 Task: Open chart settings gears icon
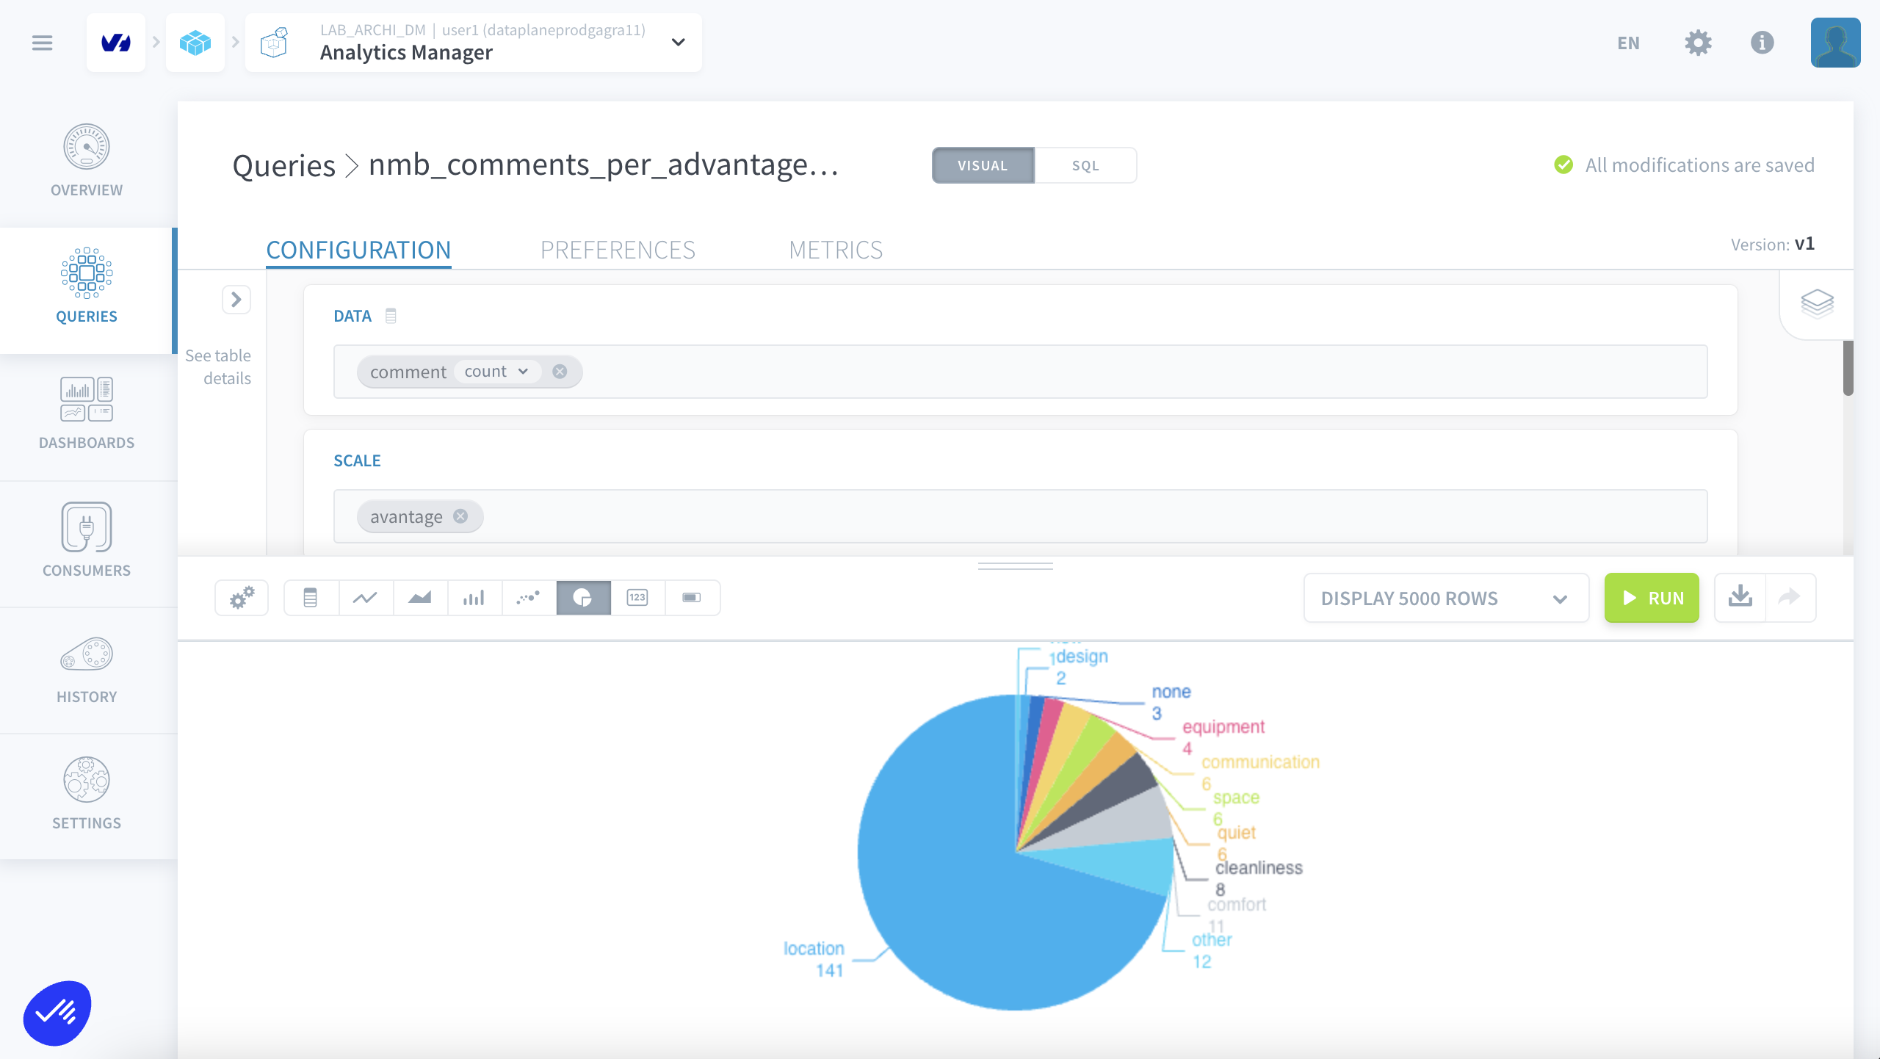[x=242, y=598]
